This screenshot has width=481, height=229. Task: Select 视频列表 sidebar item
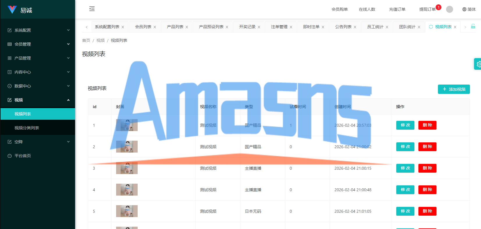tap(38, 114)
